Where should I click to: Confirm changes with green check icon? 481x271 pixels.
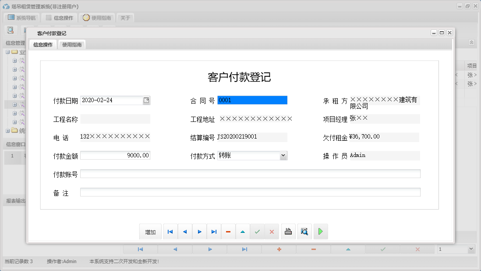[257, 231]
